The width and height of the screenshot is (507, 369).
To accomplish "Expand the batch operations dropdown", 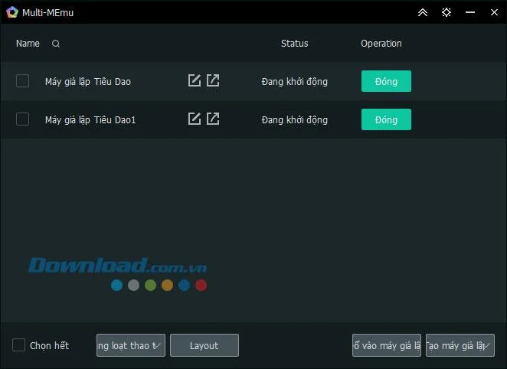I will [131, 345].
